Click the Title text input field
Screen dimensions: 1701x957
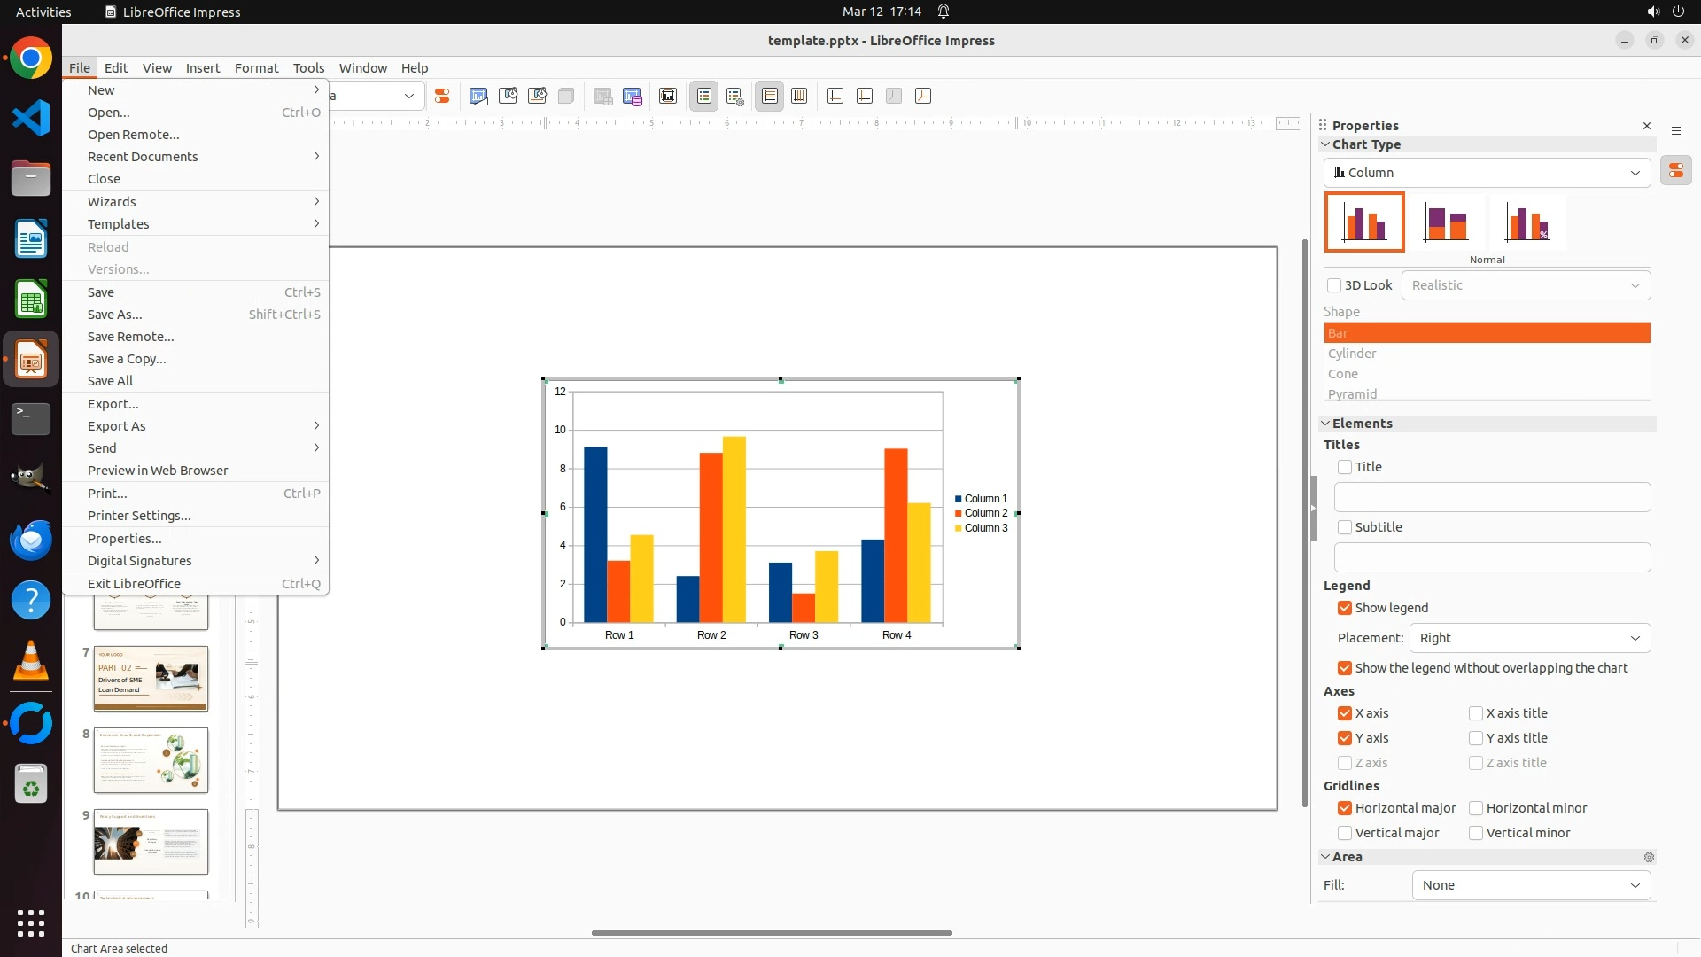pos(1492,497)
